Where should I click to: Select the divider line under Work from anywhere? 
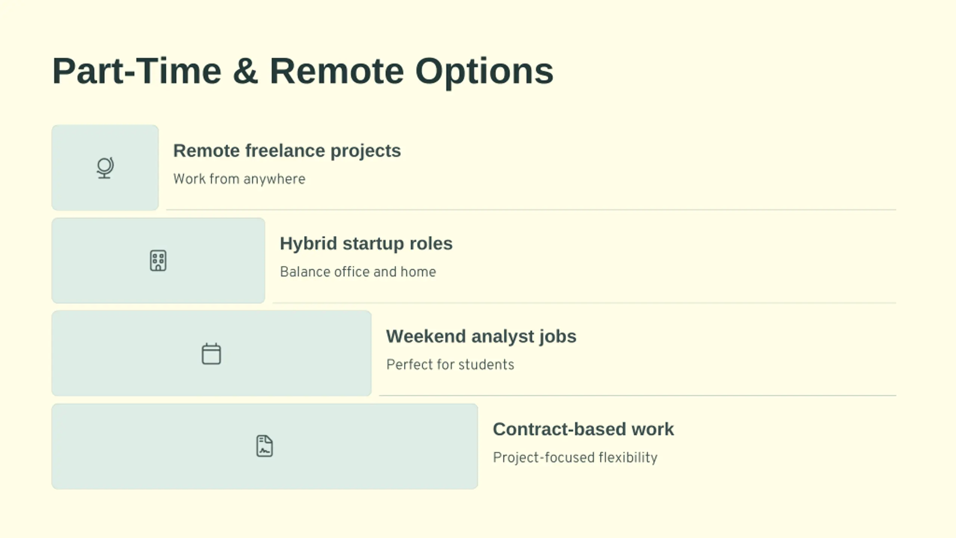click(531, 210)
